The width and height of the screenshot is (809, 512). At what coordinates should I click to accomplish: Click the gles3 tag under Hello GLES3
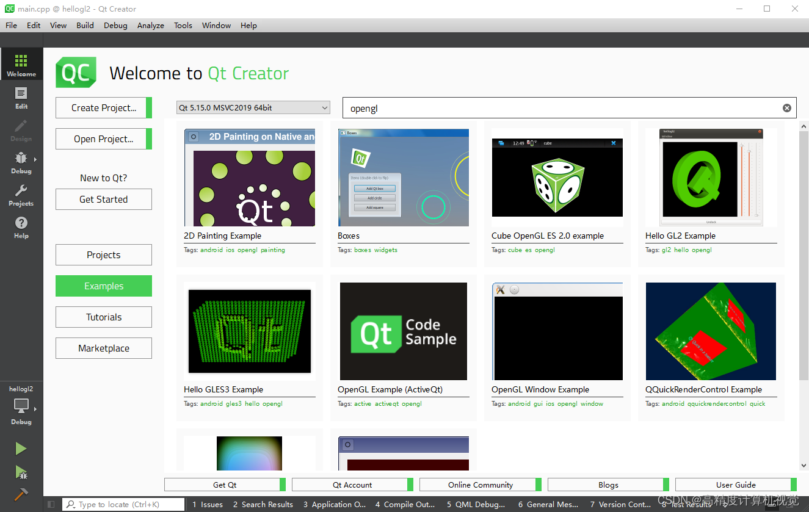(234, 403)
